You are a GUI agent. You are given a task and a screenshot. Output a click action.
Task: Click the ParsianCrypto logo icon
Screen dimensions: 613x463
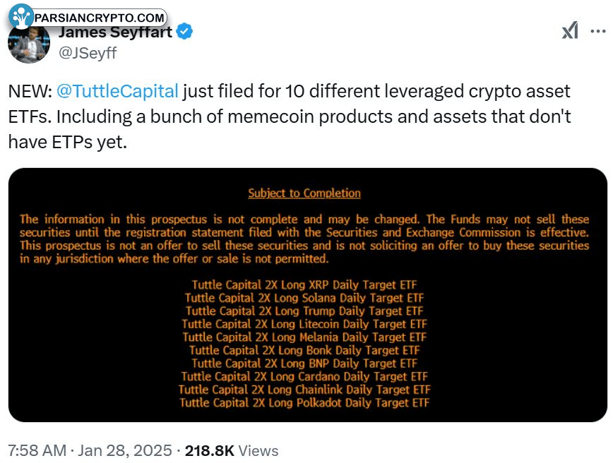22,16
